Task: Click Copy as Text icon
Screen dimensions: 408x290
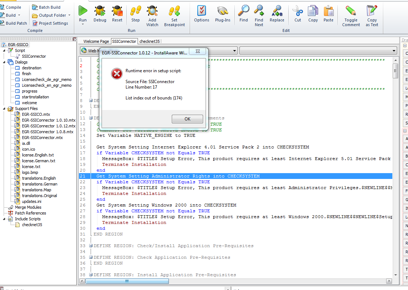Action: point(372,11)
